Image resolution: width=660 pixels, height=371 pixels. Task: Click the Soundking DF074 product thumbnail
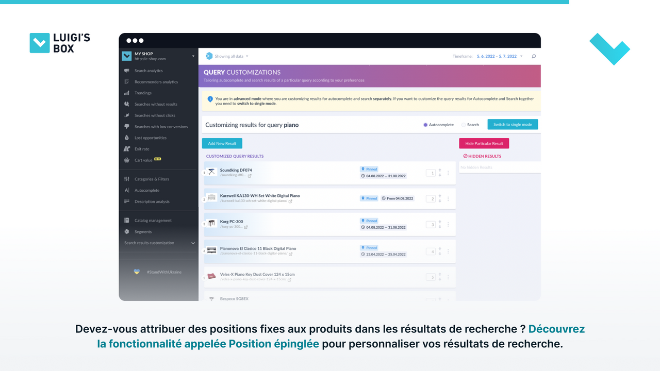(x=211, y=173)
